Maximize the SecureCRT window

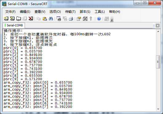pos(145,3)
